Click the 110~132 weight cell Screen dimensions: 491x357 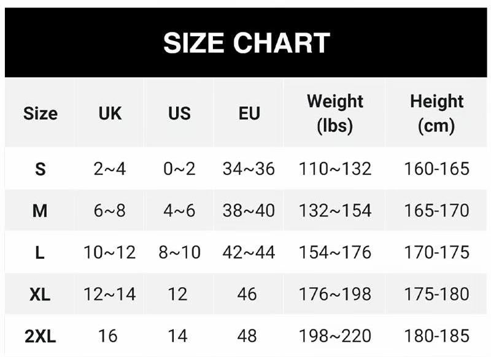coord(335,169)
